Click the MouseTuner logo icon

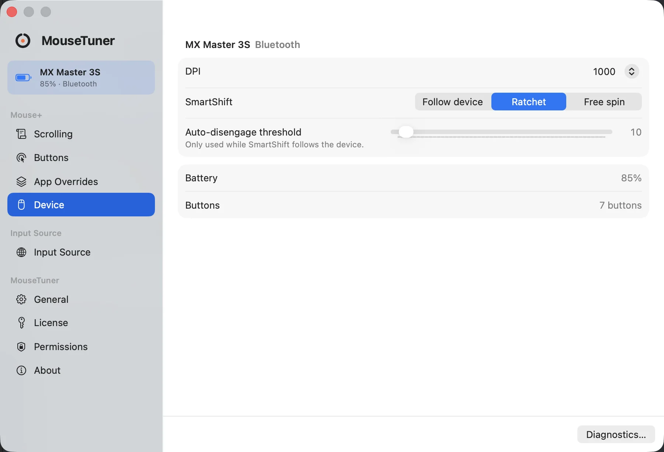pyautogui.click(x=23, y=41)
